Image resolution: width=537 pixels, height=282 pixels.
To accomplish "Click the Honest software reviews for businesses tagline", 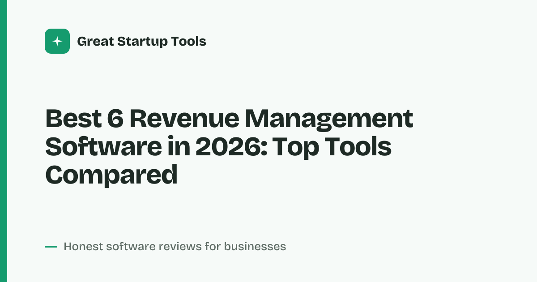I will tap(175, 246).
